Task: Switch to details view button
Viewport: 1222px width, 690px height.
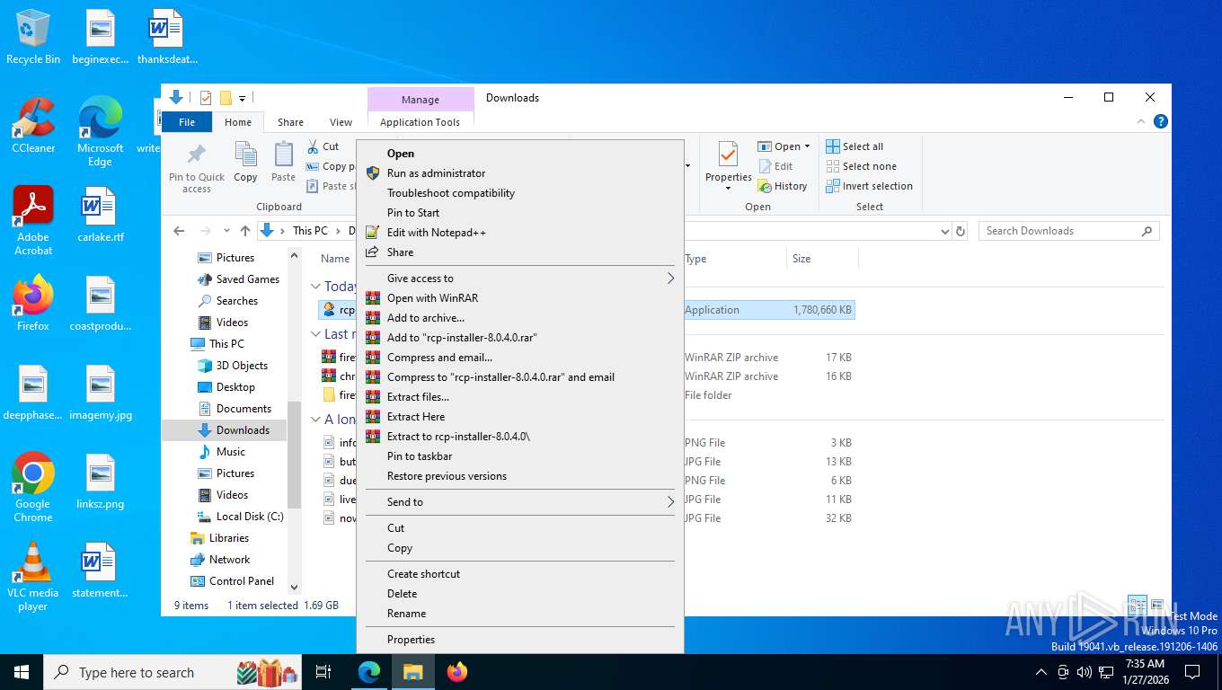Action: [1138, 605]
